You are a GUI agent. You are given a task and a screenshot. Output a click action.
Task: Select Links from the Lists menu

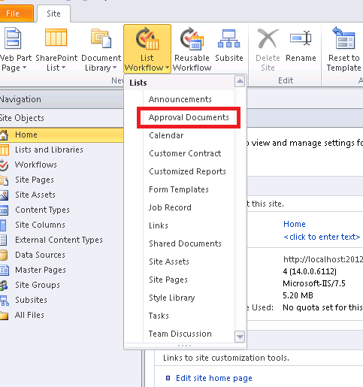(159, 225)
